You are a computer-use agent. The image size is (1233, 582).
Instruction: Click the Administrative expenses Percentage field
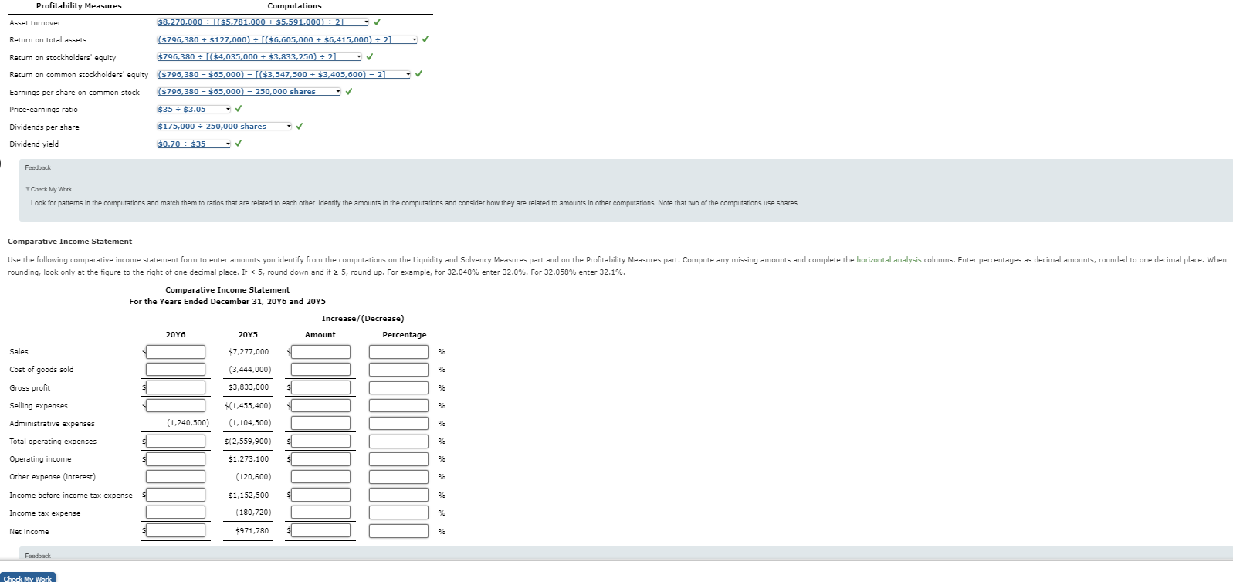(399, 423)
